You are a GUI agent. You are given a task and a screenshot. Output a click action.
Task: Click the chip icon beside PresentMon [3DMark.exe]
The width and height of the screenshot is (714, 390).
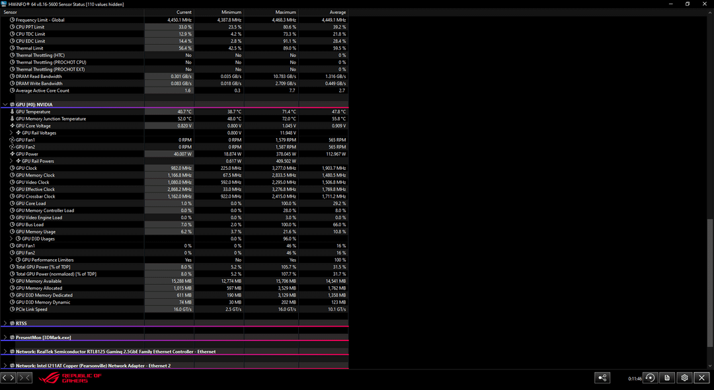(13, 338)
